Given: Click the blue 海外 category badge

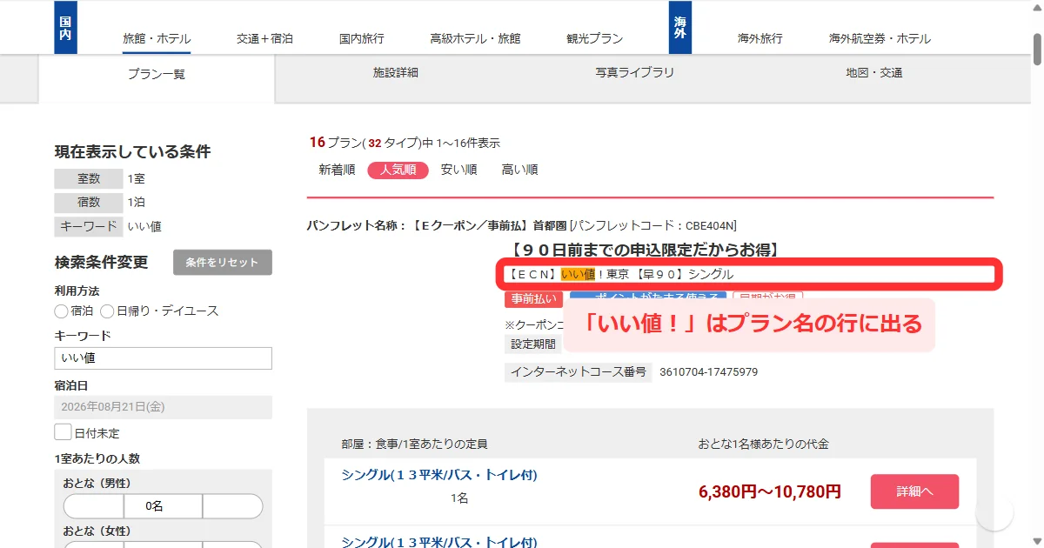Looking at the screenshot, I should pos(680,27).
